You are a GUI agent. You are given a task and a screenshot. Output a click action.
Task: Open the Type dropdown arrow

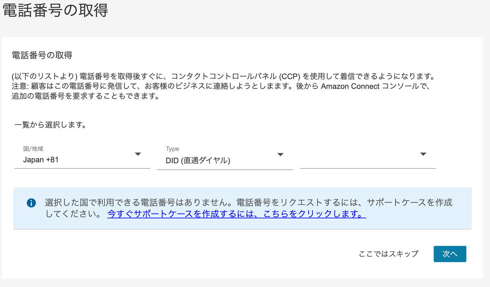point(280,155)
